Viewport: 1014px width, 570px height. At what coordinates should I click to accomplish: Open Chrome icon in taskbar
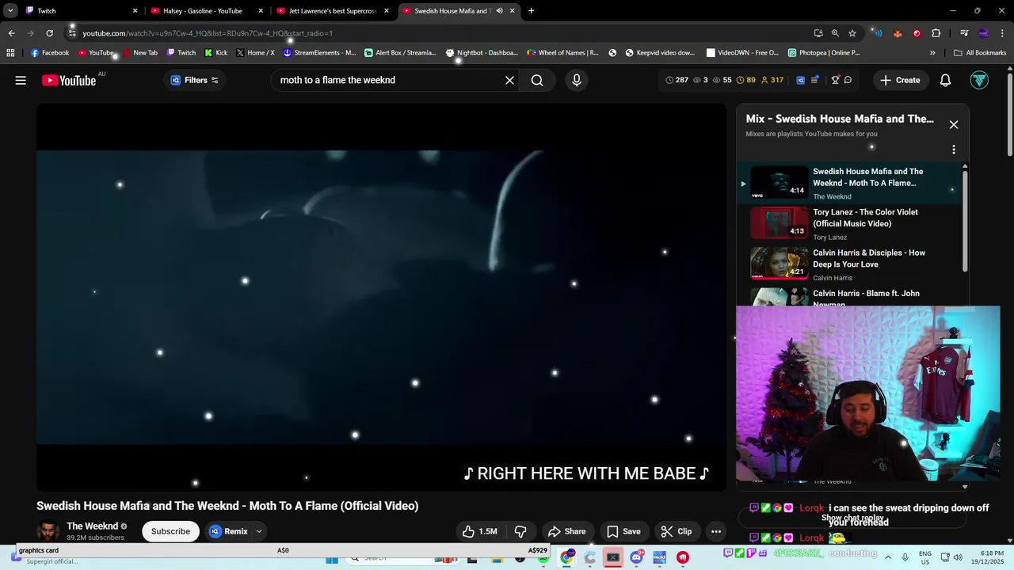coord(566,557)
